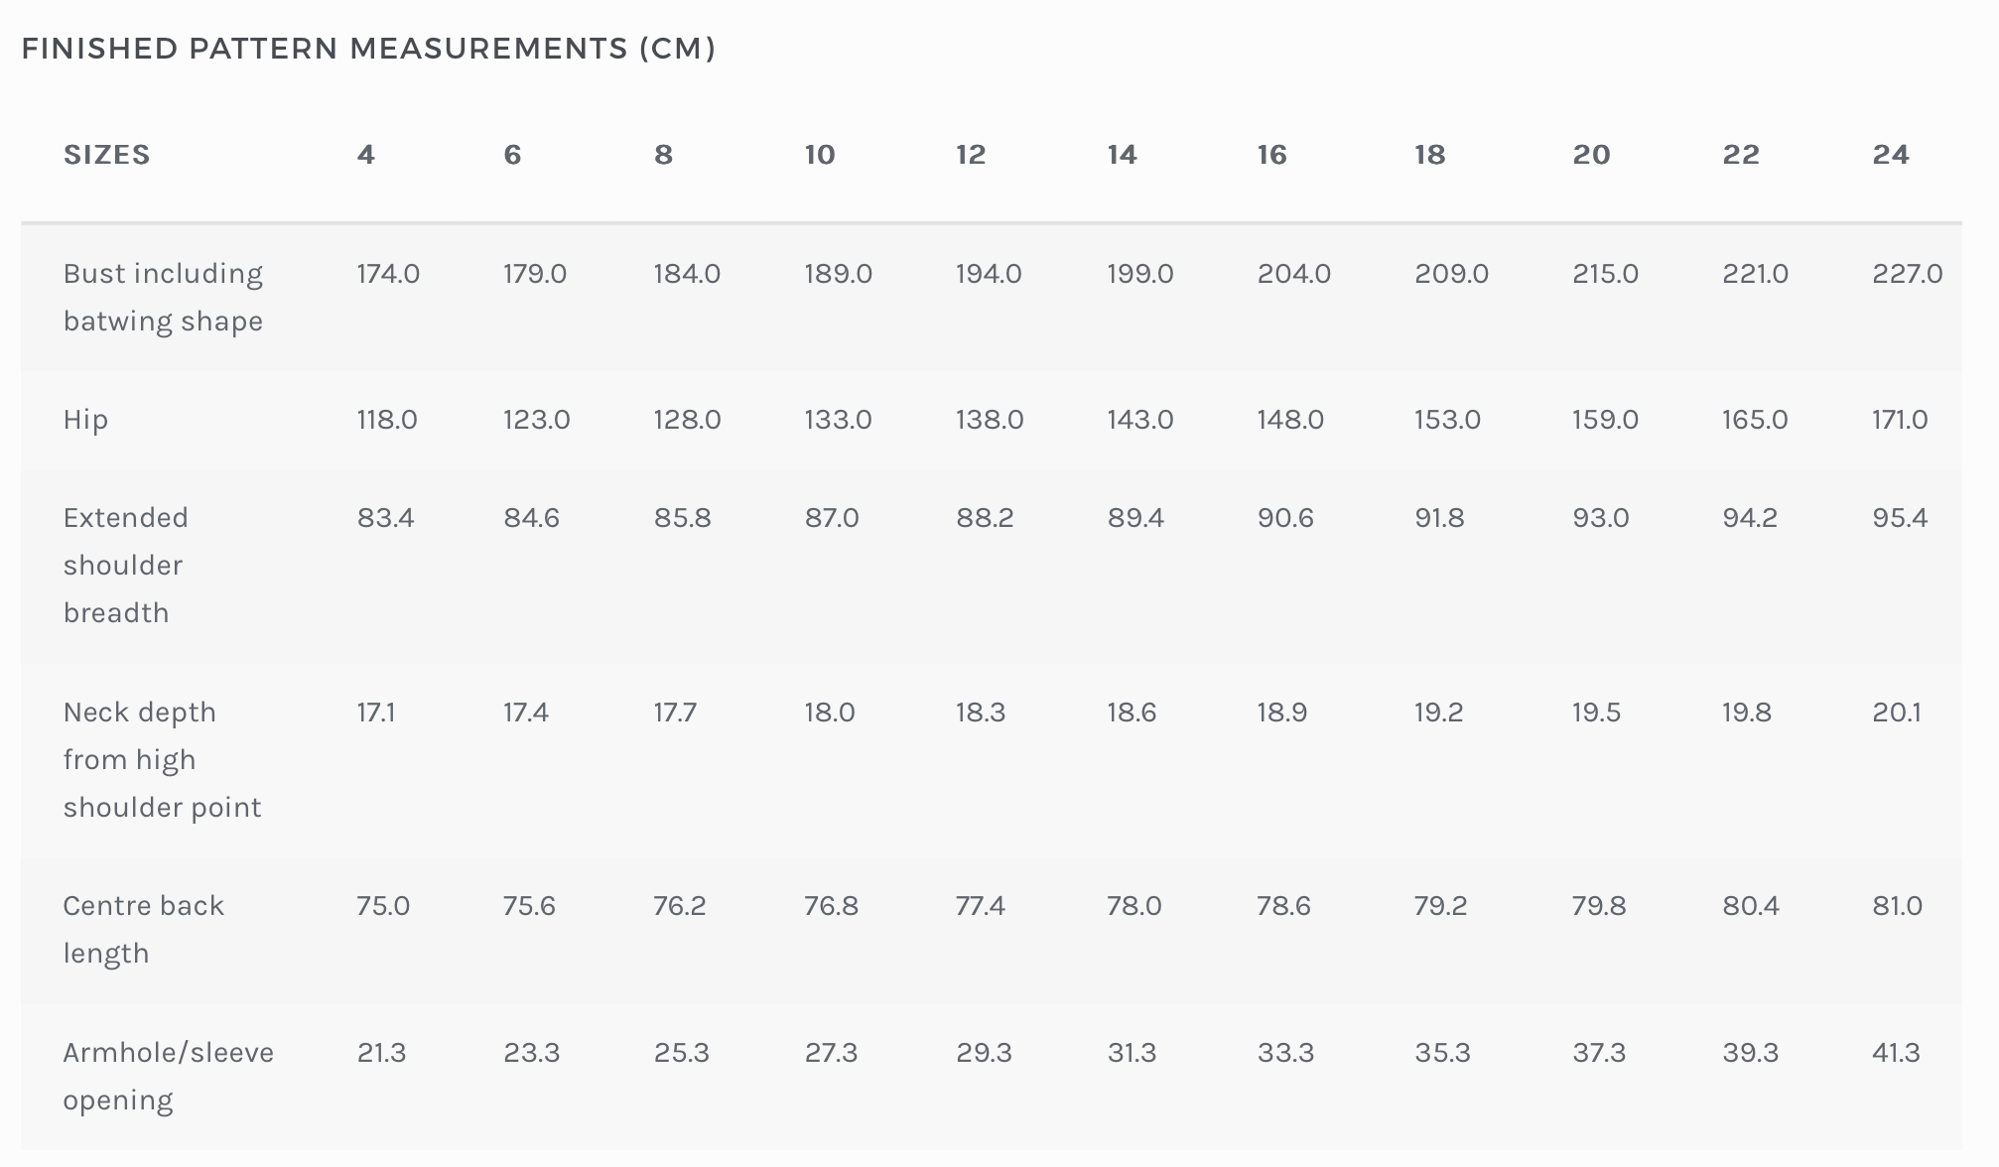Screen dimensions: 1999x1167
Task: Click the 33.3 armhole opening value
Action: point(1285,1053)
